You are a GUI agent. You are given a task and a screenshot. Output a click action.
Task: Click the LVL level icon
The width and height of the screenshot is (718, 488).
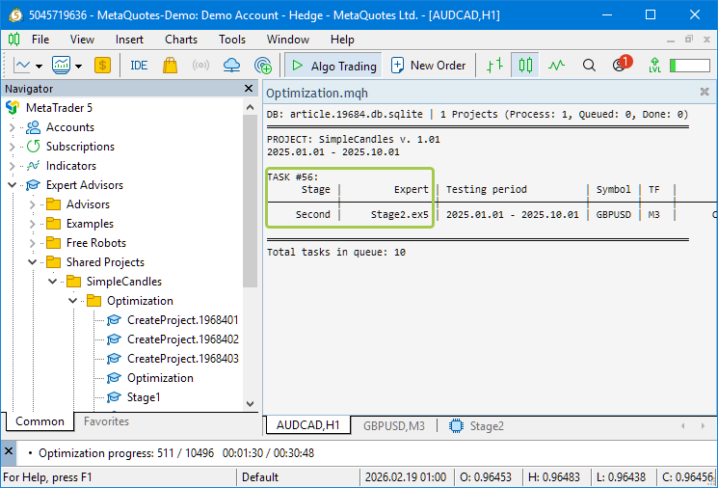(654, 65)
